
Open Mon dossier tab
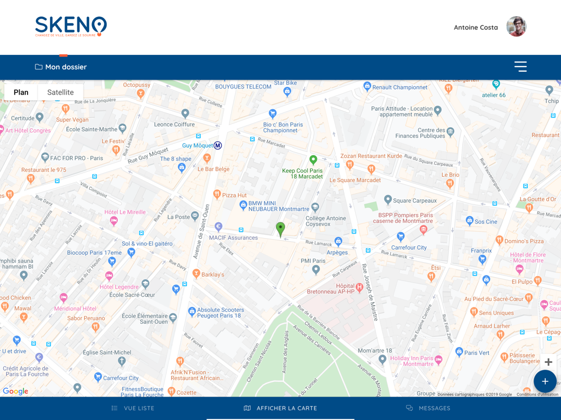click(x=61, y=67)
